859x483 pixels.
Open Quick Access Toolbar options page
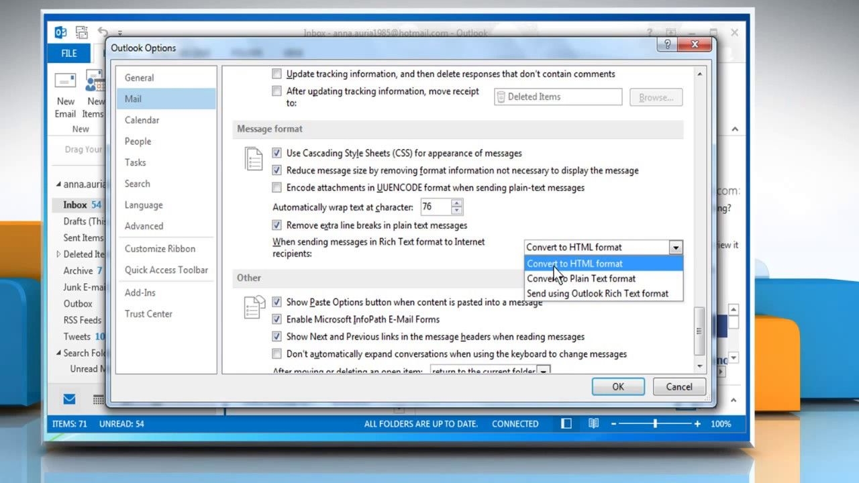166,270
